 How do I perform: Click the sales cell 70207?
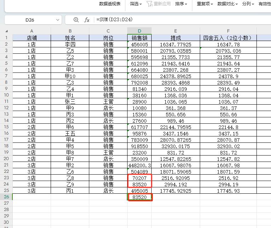pos(140,178)
